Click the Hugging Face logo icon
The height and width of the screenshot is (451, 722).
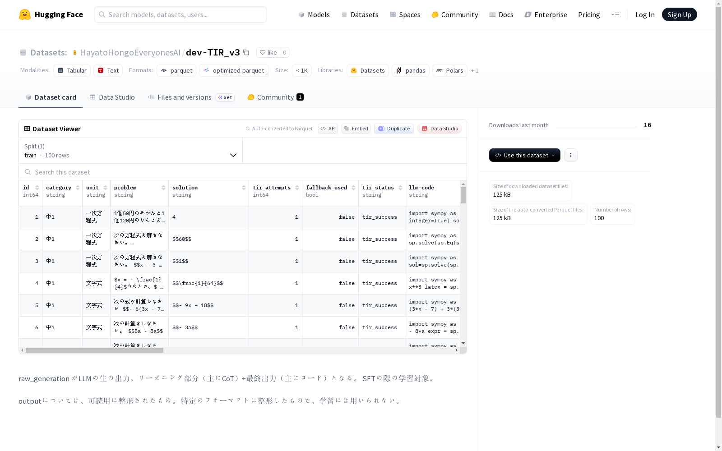(25, 14)
